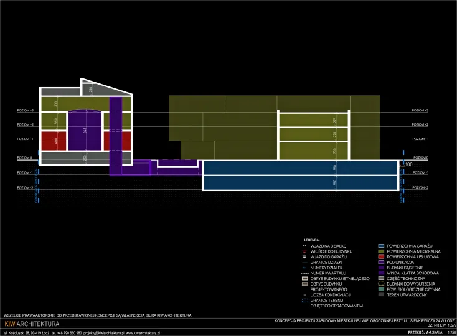457x336 pixels.
Task: Click the KIWIARCHITEKTURA logo at bottom left
Action: pyautogui.click(x=32, y=324)
